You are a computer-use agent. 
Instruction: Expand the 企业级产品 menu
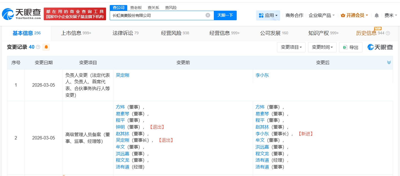pos(322,15)
